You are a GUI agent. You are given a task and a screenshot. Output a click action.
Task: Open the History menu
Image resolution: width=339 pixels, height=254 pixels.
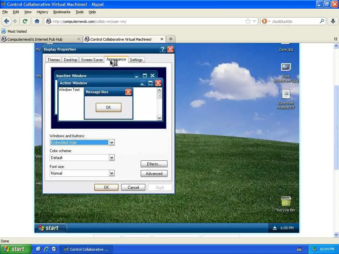pyautogui.click(x=42, y=12)
